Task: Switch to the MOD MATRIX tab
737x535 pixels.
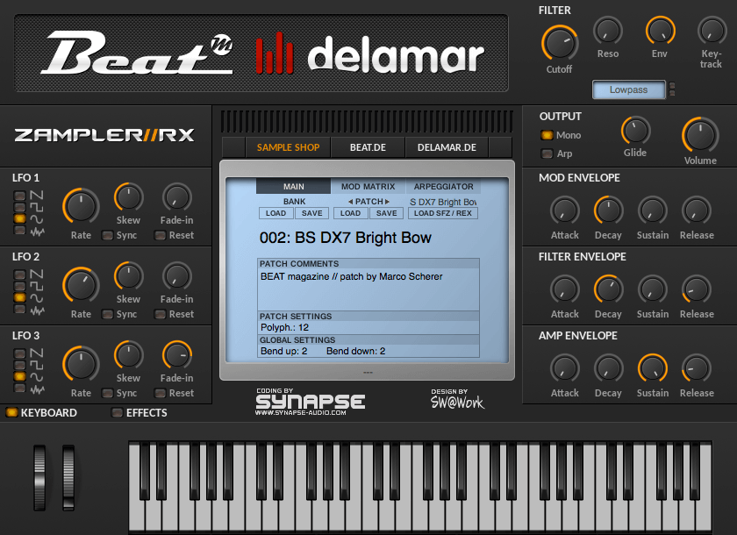Action: click(x=368, y=187)
